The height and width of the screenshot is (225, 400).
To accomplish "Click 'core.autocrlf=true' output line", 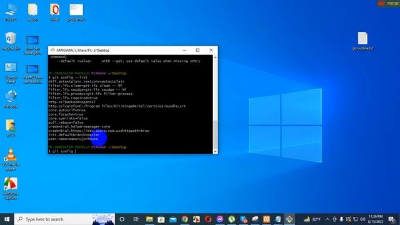I will tap(67, 110).
